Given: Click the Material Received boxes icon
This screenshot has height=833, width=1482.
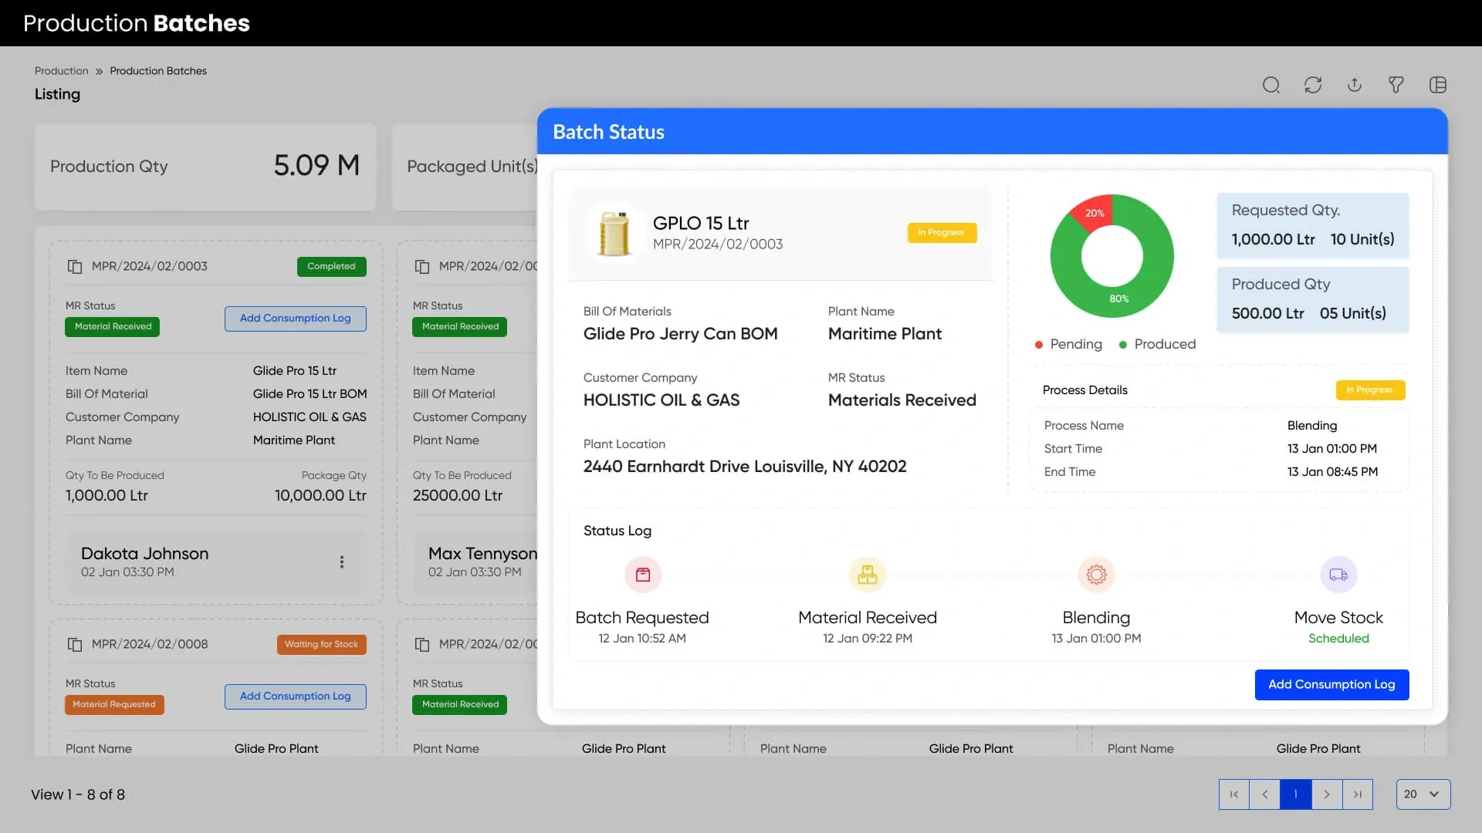Looking at the screenshot, I should [x=868, y=575].
